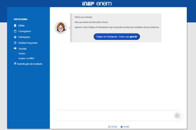This screenshot has width=196, height=130.
Task: Click the SITE DO ENEM heading
Action: click(21, 19)
